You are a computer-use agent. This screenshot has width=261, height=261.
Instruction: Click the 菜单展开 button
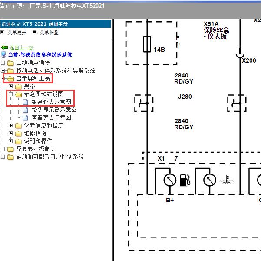coord(17,33)
